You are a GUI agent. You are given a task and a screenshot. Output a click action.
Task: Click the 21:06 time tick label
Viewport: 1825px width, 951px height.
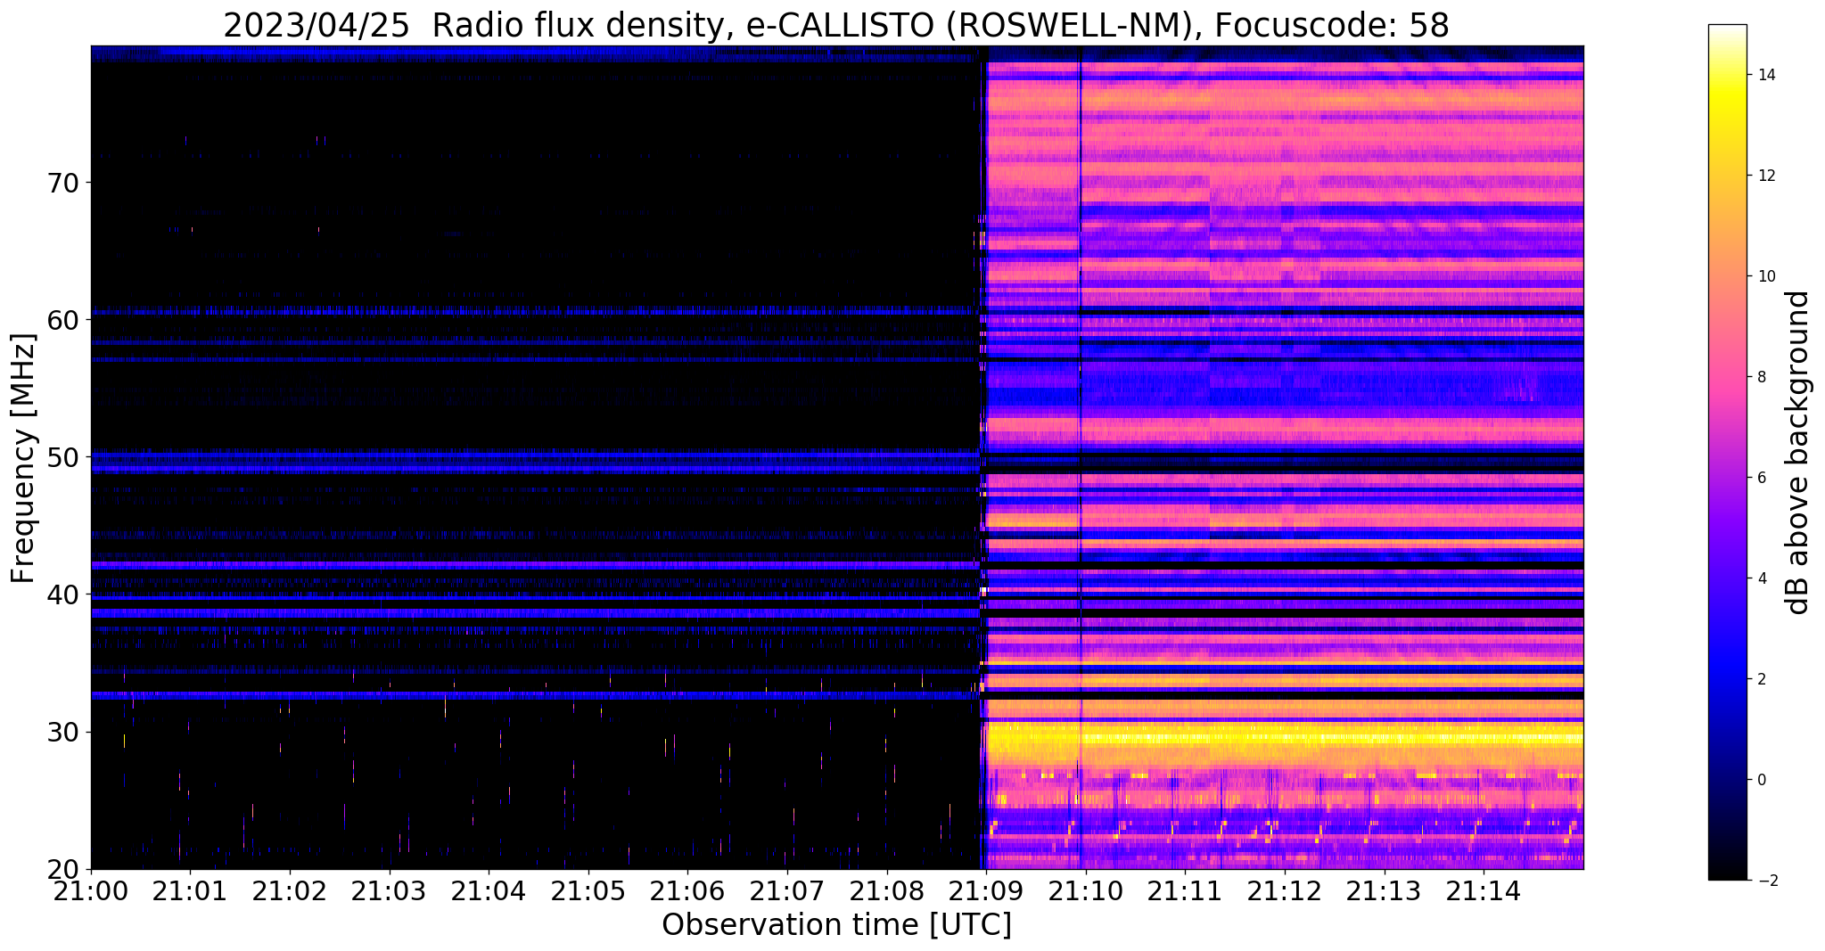point(687,890)
